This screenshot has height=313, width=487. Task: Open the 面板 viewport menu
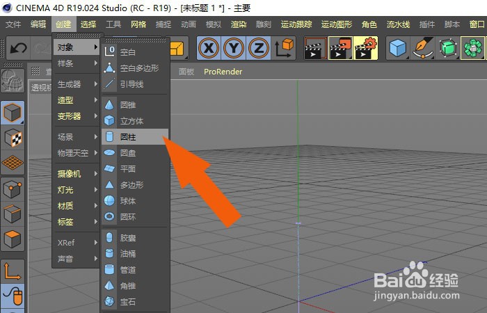(186, 72)
